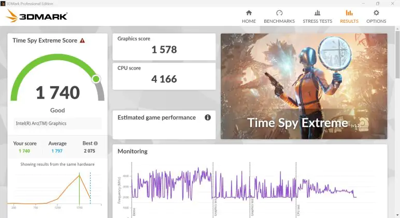Click the Best score value 2 075

click(x=90, y=151)
